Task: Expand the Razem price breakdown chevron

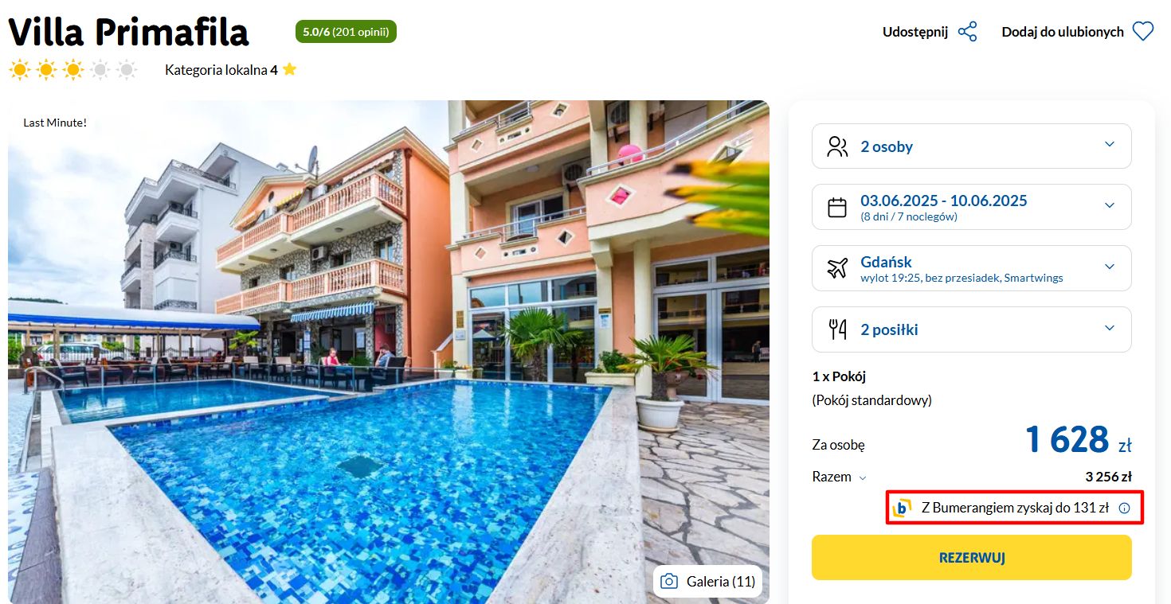Action: click(x=862, y=478)
